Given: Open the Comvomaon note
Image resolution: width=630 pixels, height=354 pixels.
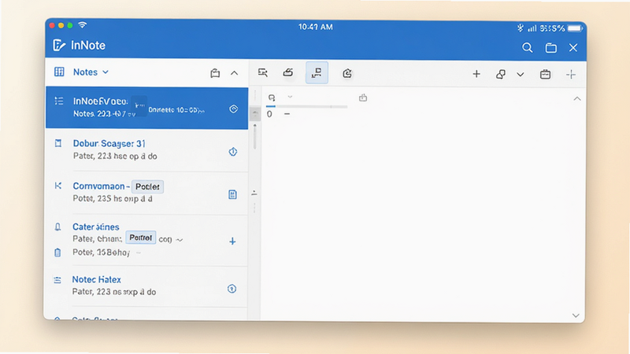Looking at the screenshot, I should click(x=146, y=193).
